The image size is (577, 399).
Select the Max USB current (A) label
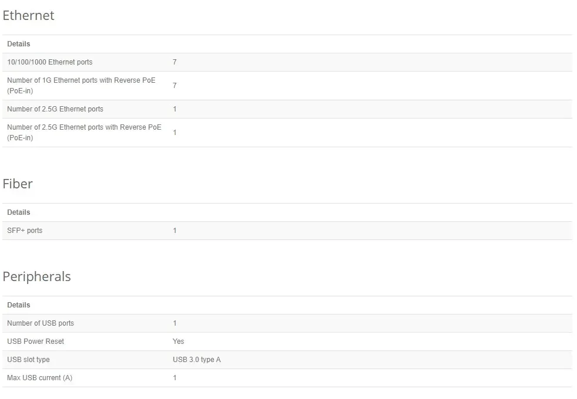pyautogui.click(x=40, y=378)
